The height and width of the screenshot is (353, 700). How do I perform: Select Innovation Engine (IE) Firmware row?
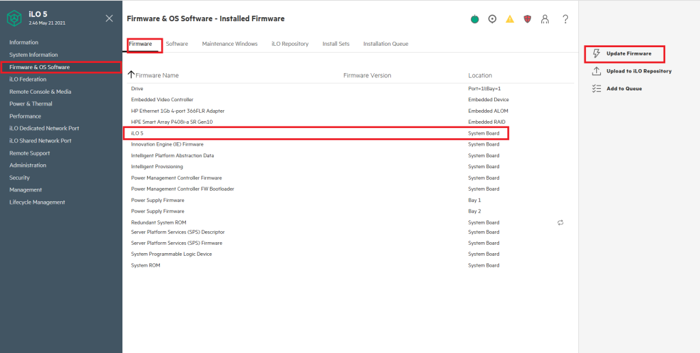[351, 144]
